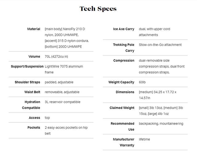The width and height of the screenshot is (197, 160).
Task: Click the Claimed Weight label
Action: [x=122, y=108]
